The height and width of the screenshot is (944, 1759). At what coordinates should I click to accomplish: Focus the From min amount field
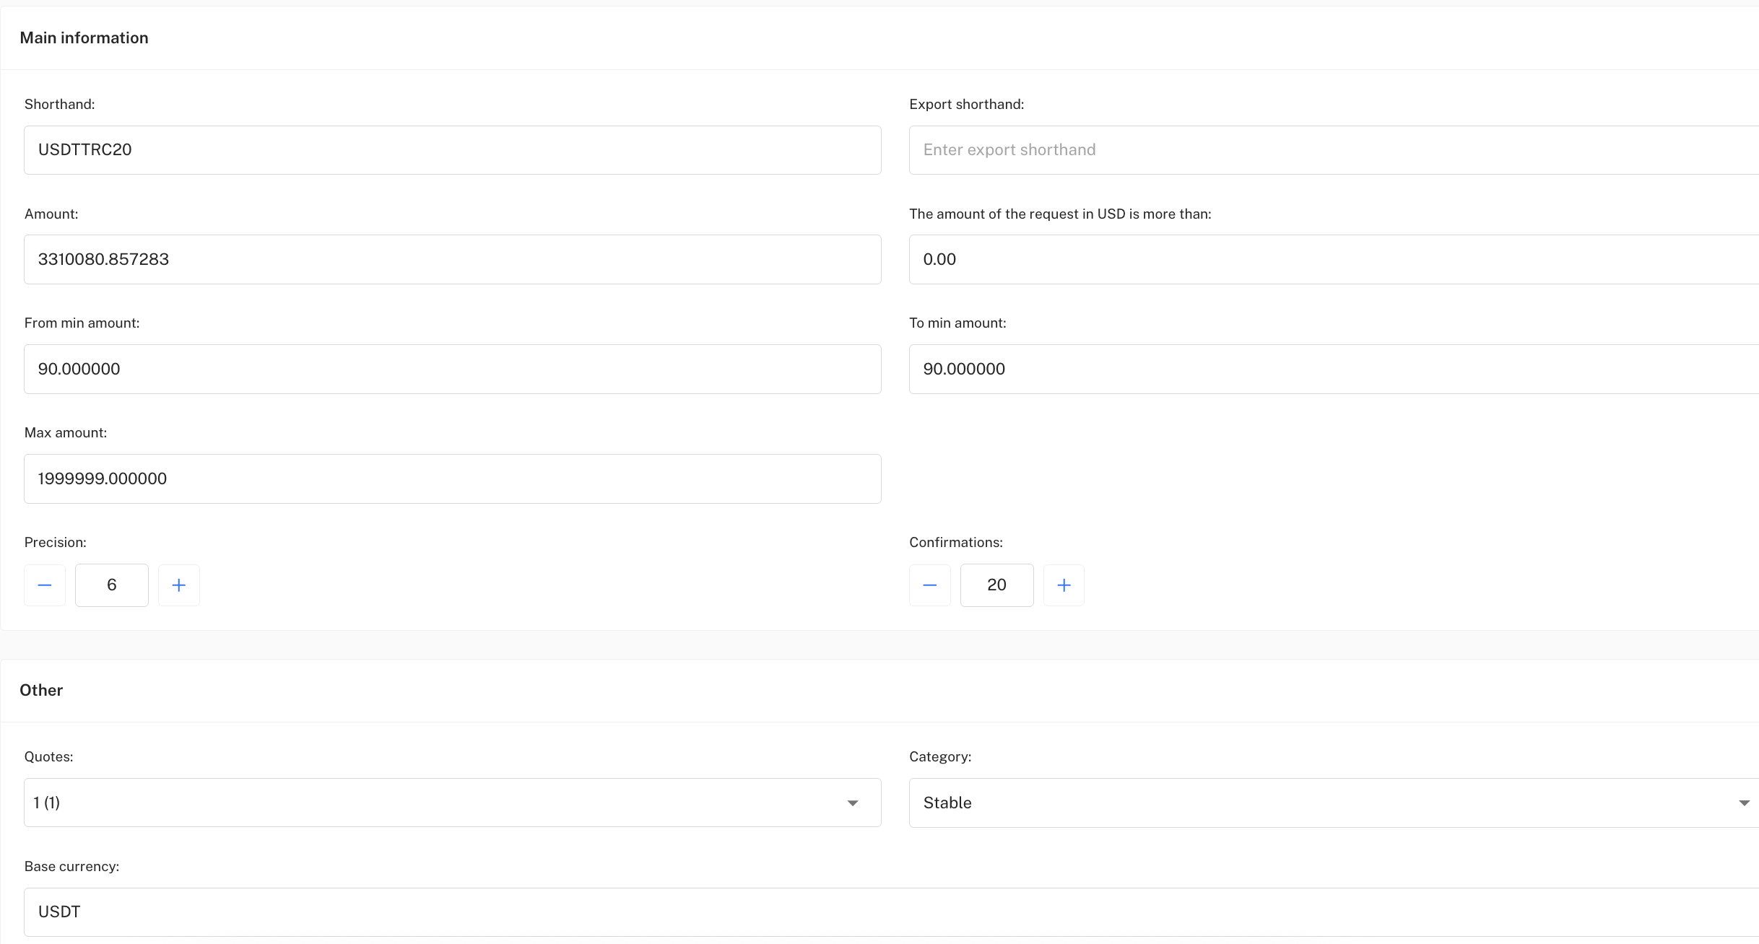[x=452, y=370]
